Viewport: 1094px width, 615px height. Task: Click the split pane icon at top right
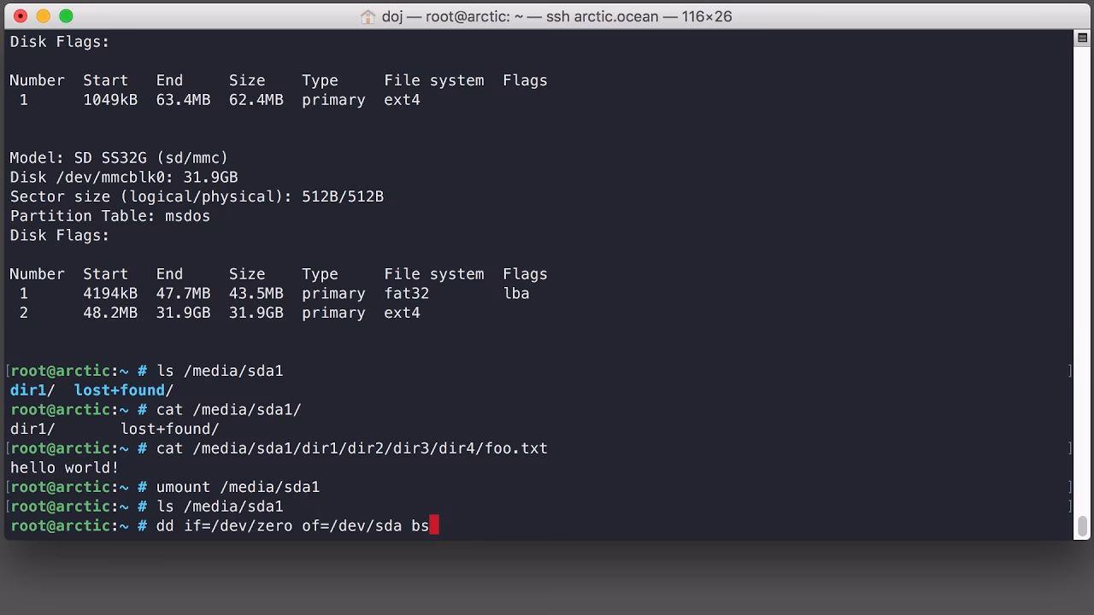[x=1082, y=38]
